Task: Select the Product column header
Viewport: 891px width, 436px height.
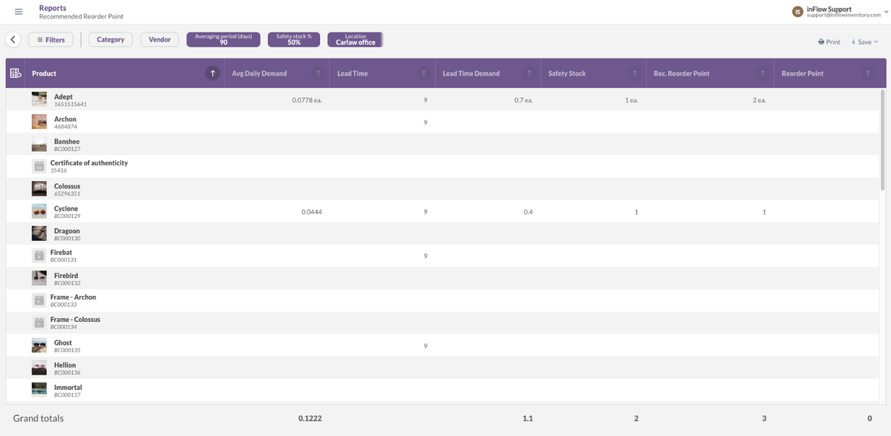Action: coord(44,73)
